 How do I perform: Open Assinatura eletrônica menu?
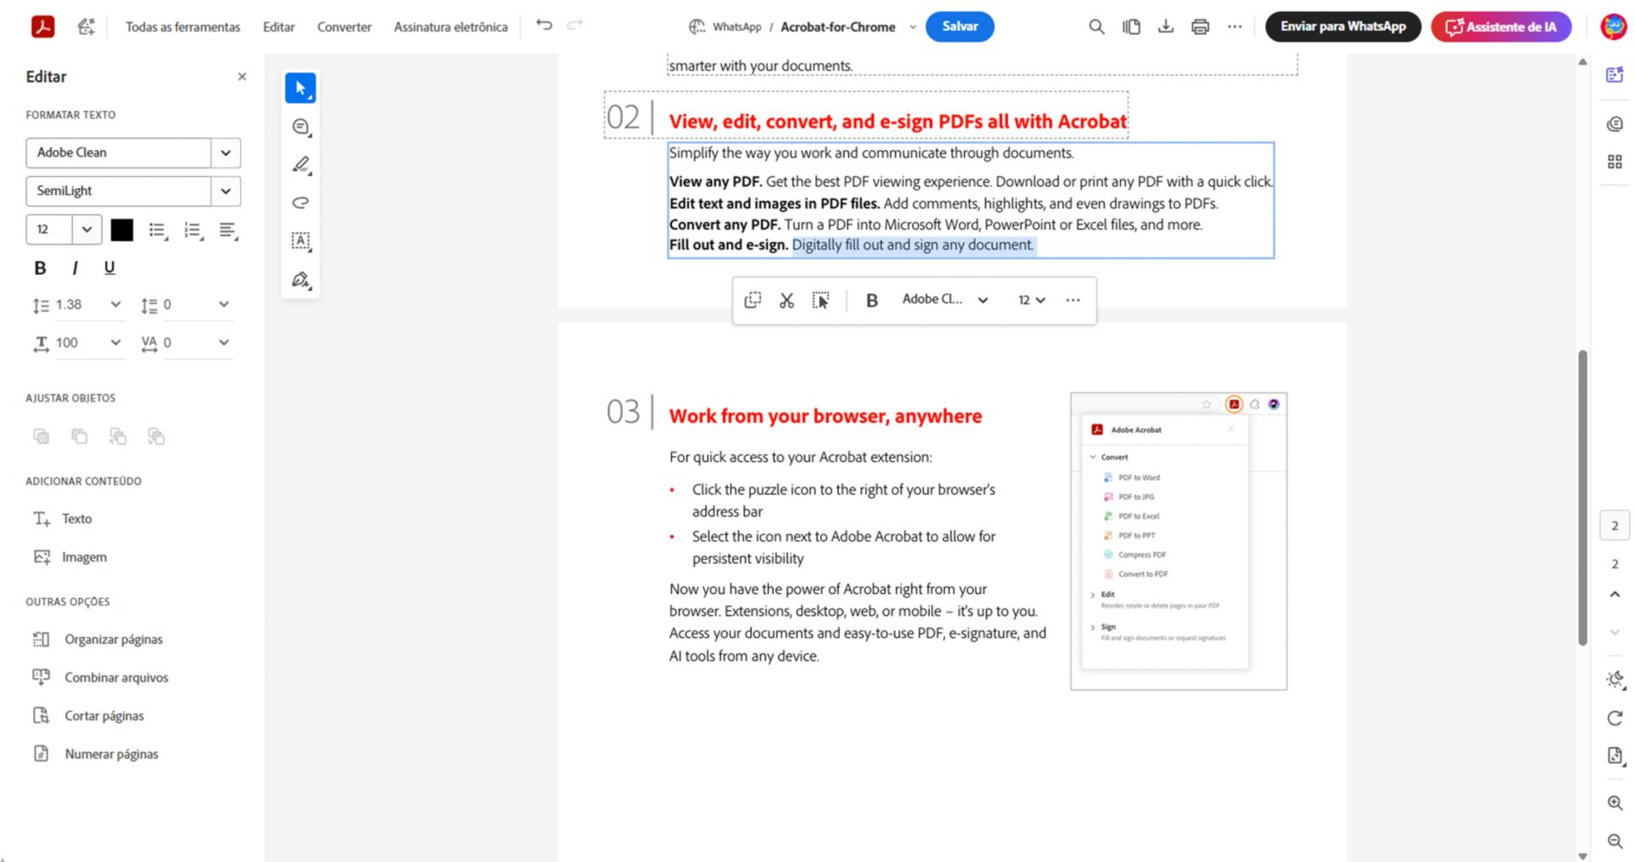pos(450,27)
